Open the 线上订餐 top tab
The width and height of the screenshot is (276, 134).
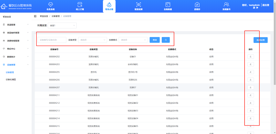point(80,6)
